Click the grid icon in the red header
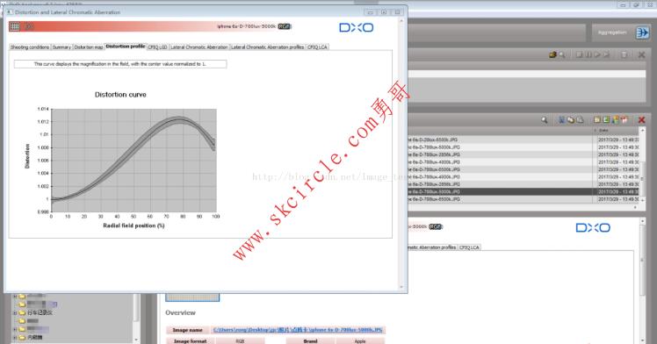 click(15, 26)
